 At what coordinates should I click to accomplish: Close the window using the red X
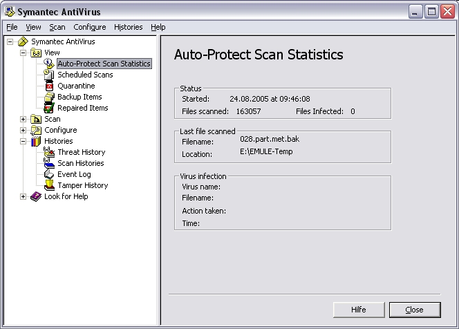click(x=447, y=12)
